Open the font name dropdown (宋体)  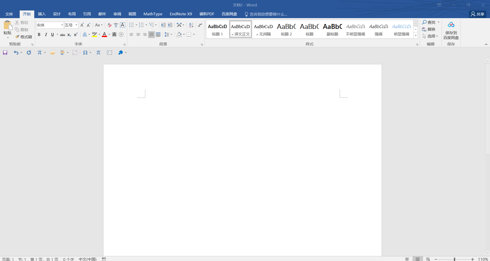click(62, 25)
